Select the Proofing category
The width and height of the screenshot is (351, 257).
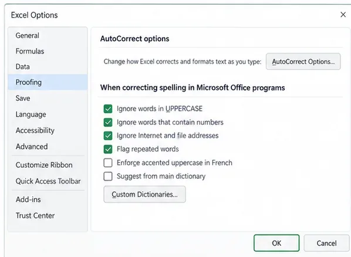point(48,82)
